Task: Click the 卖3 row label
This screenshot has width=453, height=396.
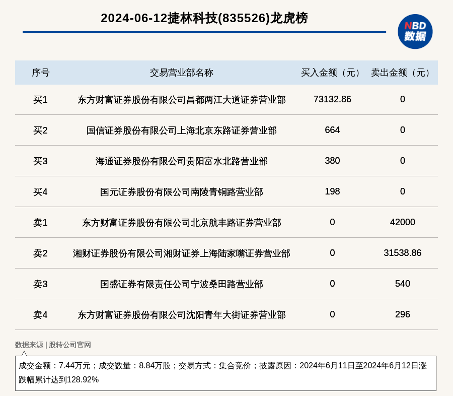Action: pos(40,284)
